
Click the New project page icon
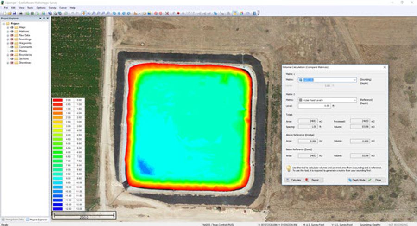[5, 13]
